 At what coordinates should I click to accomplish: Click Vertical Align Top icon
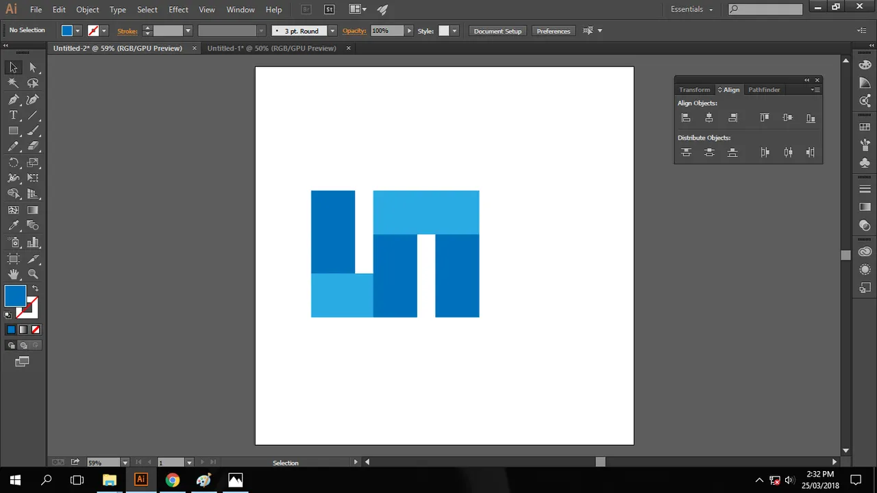coord(765,118)
